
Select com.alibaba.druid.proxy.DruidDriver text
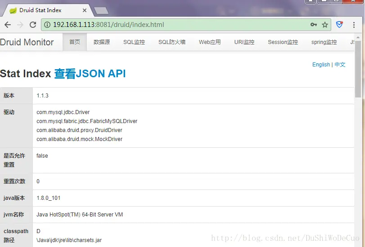click(x=79, y=130)
